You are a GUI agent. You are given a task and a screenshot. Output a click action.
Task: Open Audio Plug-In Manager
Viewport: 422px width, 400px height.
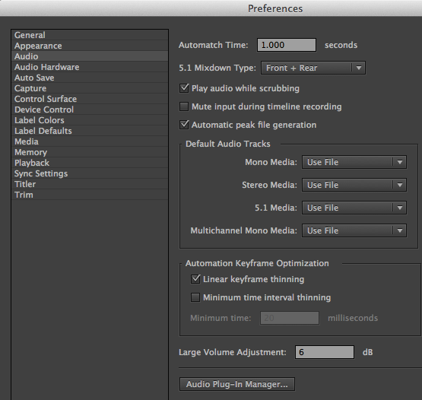click(x=237, y=384)
